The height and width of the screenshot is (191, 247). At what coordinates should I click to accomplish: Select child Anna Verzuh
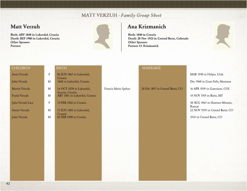coord(20,74)
